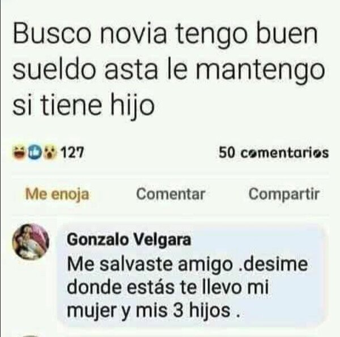Click the word hijo ending the post

pyautogui.click(x=133, y=104)
